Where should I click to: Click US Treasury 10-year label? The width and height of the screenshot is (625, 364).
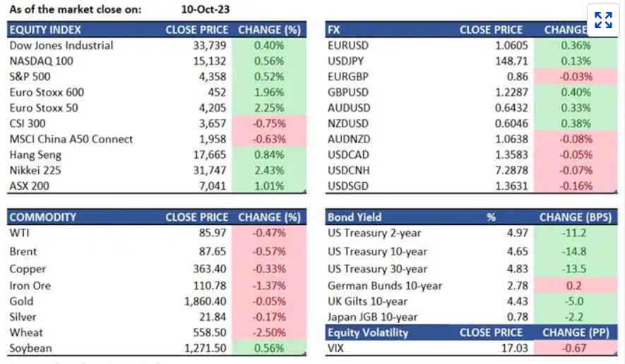[x=377, y=251]
